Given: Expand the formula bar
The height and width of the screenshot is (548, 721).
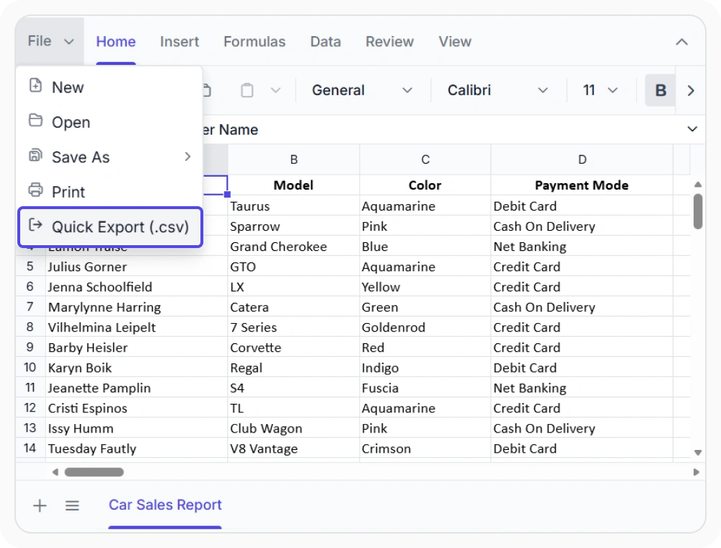Looking at the screenshot, I should coord(692,129).
